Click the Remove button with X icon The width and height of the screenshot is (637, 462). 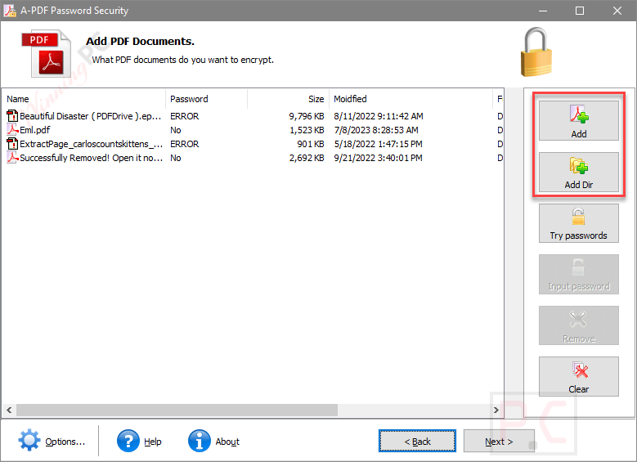578,325
